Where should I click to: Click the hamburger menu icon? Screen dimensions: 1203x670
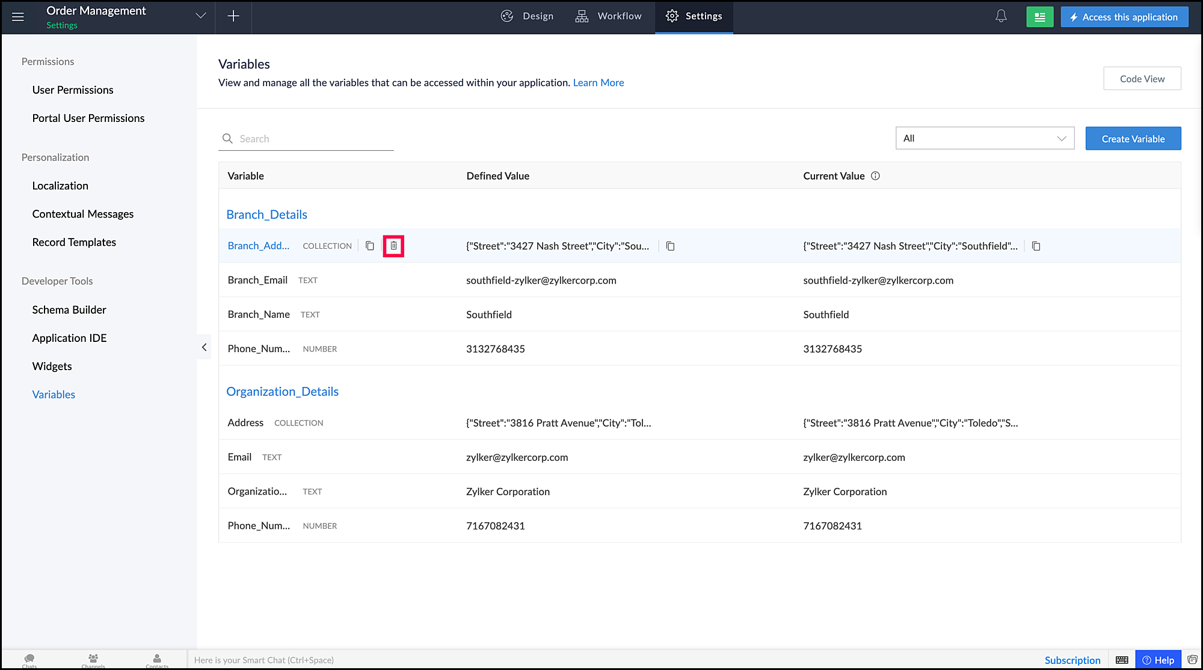pyautogui.click(x=18, y=16)
